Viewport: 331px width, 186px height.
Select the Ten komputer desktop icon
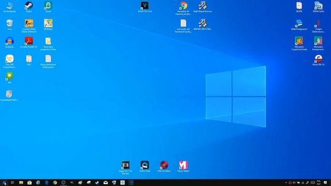(9, 7)
